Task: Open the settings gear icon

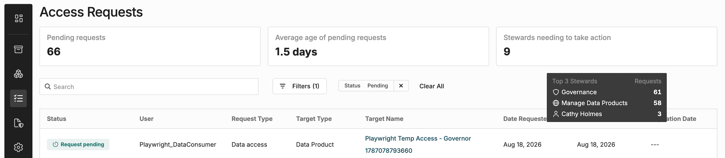Action: (18, 147)
